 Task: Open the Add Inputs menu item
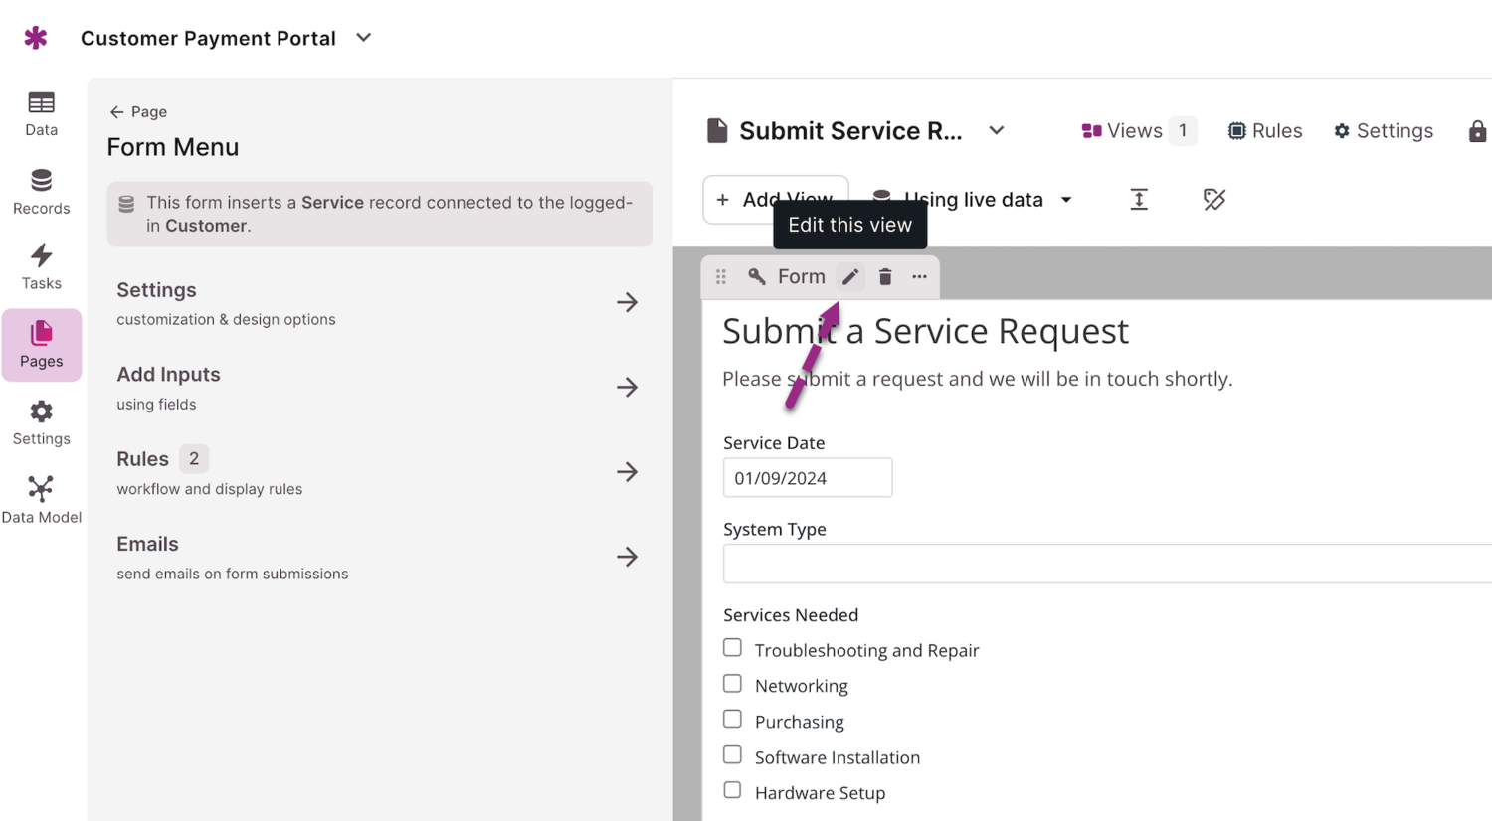[x=378, y=387]
